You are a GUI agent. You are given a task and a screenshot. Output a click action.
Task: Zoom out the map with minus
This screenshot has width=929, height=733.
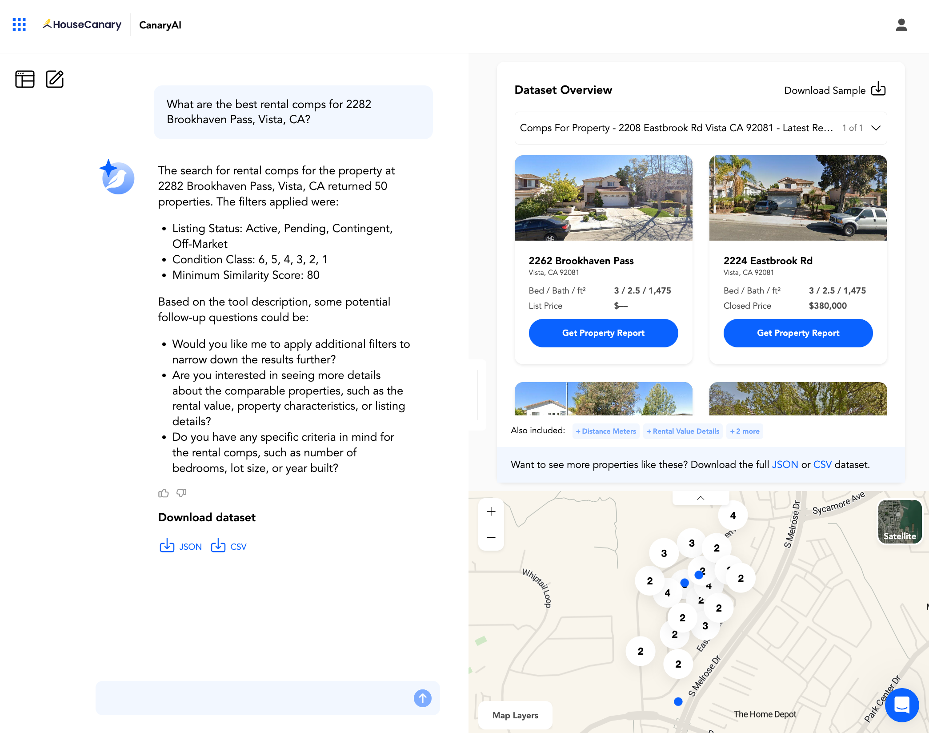tap(491, 537)
